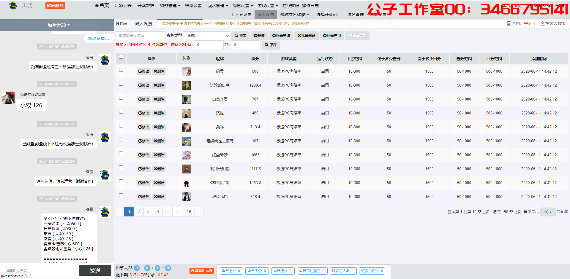The height and width of the screenshot is (279, 570).
Task: Open the 回水管理 dropdown menu
Action: click(x=218, y=6)
